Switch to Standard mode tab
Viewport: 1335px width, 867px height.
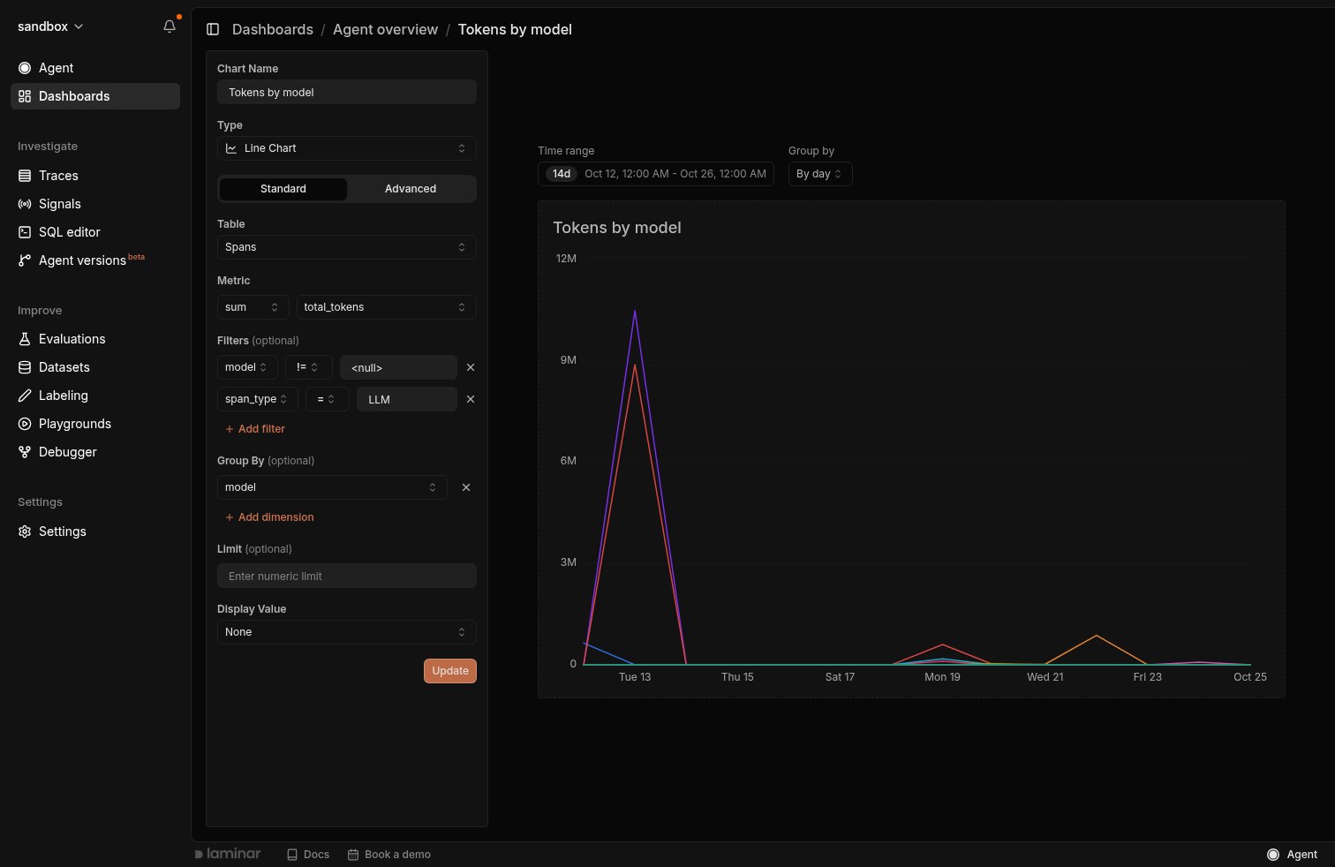pos(283,189)
